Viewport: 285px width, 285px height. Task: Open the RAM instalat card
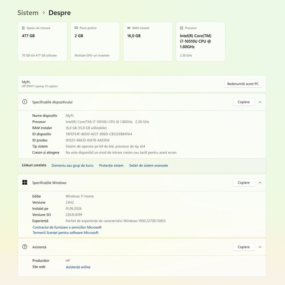click(148, 42)
